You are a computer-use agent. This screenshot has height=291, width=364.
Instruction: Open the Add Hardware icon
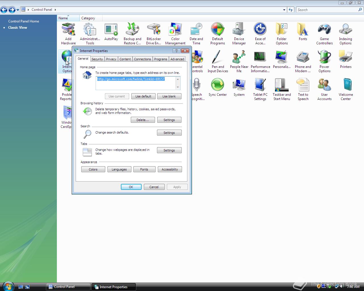click(x=68, y=34)
